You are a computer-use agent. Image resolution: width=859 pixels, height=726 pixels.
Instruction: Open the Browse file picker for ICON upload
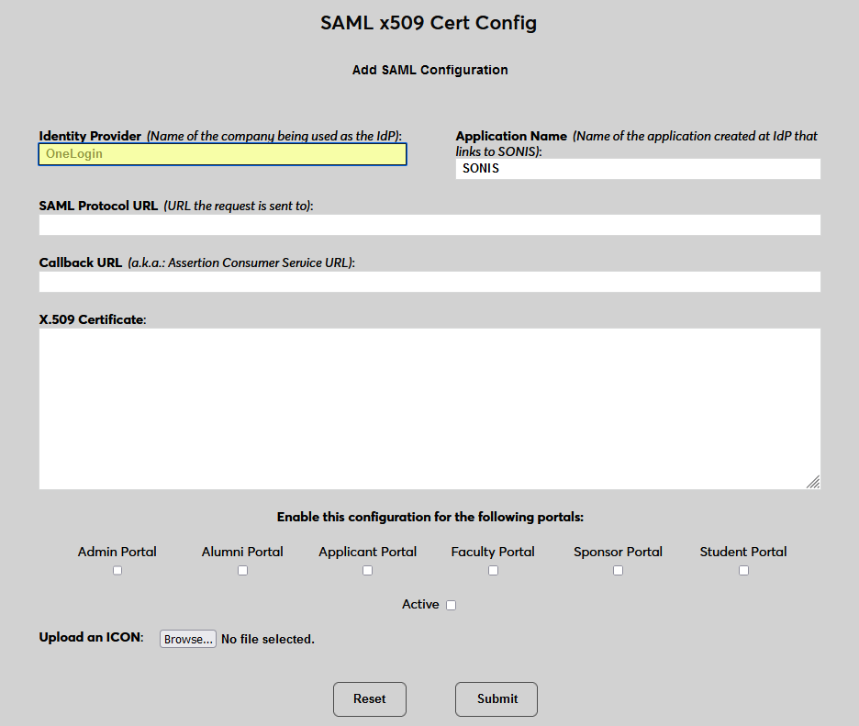[x=187, y=638]
